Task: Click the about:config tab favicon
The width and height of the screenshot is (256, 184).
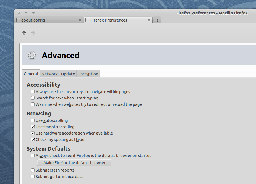Action: 18,20
